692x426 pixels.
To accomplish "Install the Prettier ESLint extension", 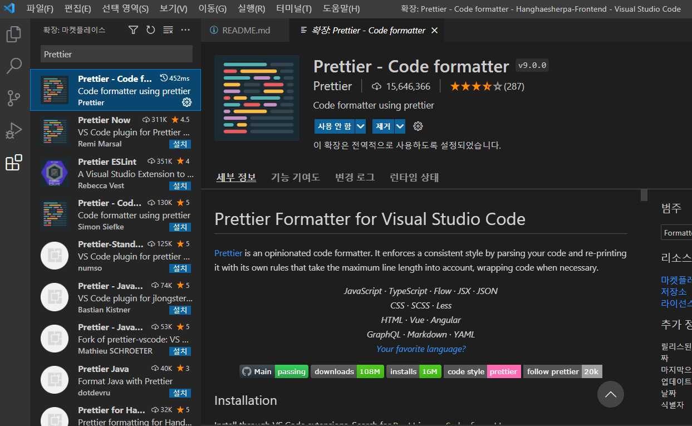I will point(180,185).
